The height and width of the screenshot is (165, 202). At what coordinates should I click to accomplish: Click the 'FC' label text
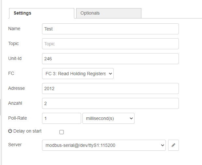point(11,73)
